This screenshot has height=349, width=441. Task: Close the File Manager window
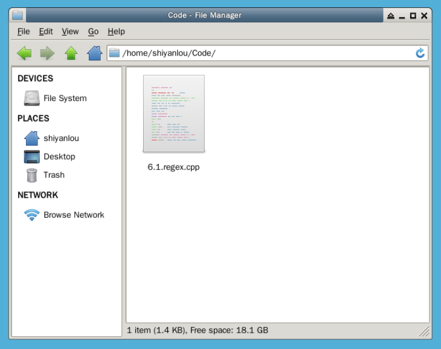[424, 16]
